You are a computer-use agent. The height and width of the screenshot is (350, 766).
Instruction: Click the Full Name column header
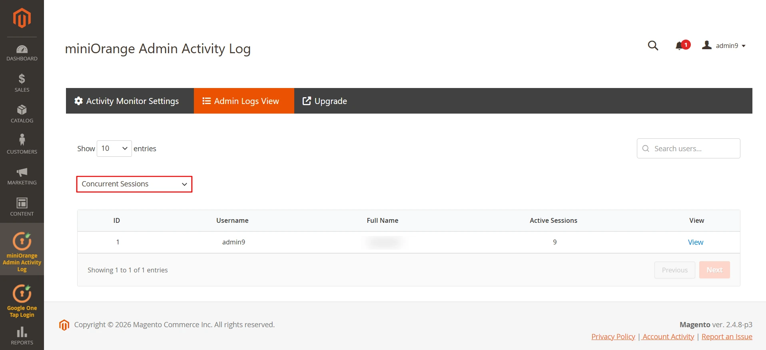click(383, 220)
